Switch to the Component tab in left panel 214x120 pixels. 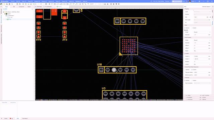pos(21,7)
